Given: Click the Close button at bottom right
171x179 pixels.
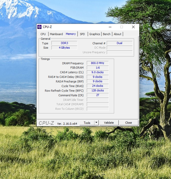Looking at the screenshot, I should [129, 123].
